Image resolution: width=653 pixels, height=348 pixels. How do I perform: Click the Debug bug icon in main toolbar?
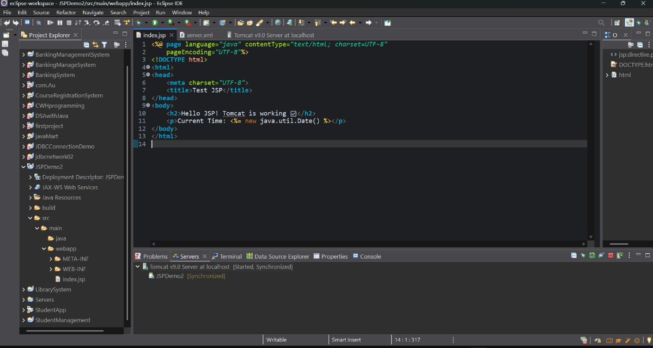click(x=138, y=22)
